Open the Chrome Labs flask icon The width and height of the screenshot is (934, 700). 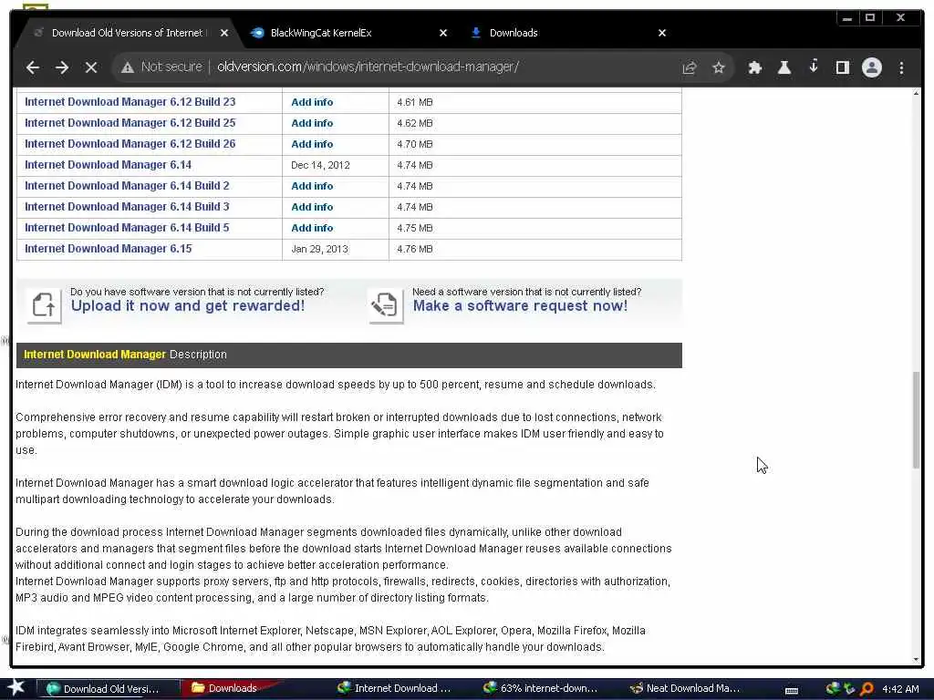pos(784,67)
